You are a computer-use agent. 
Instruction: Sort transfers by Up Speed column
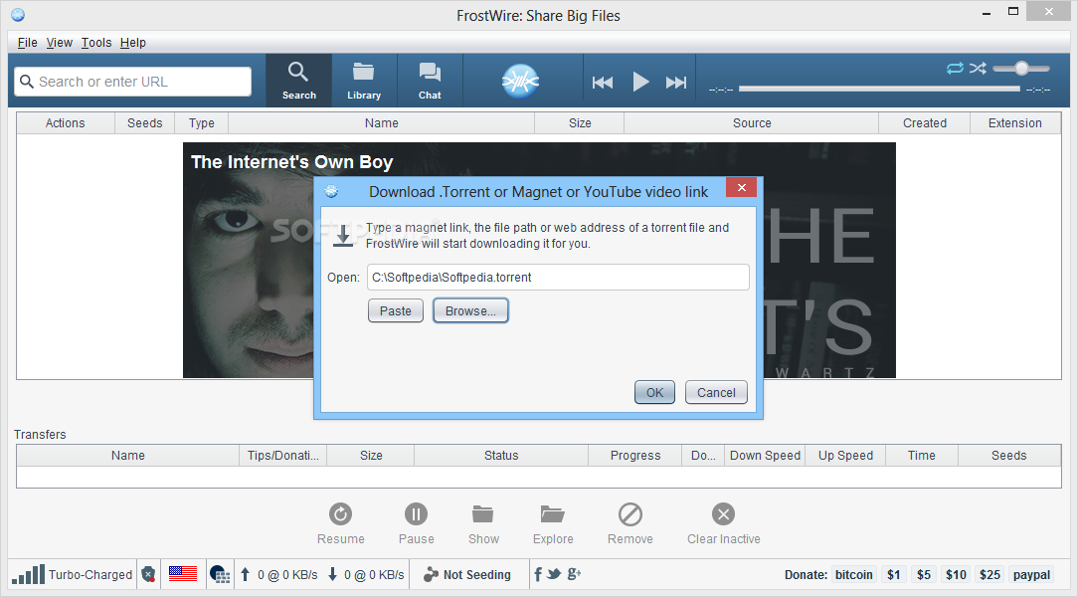pos(845,456)
